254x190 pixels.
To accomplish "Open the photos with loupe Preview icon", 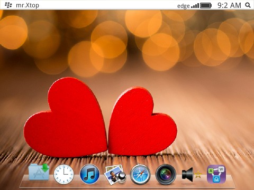I will point(115,175).
